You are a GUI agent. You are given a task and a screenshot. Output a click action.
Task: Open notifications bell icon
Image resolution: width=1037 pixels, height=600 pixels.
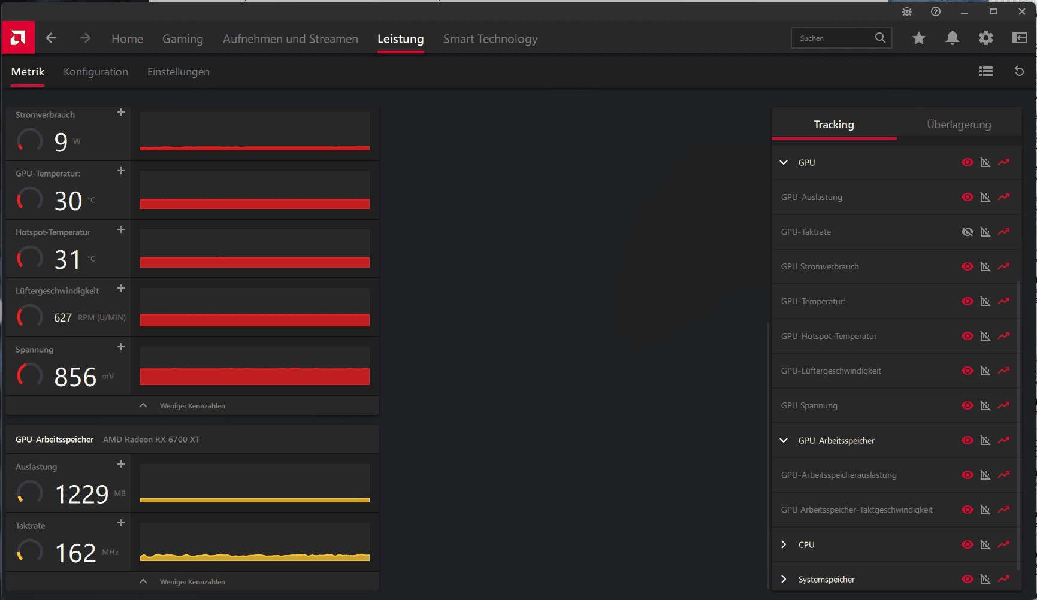click(953, 38)
